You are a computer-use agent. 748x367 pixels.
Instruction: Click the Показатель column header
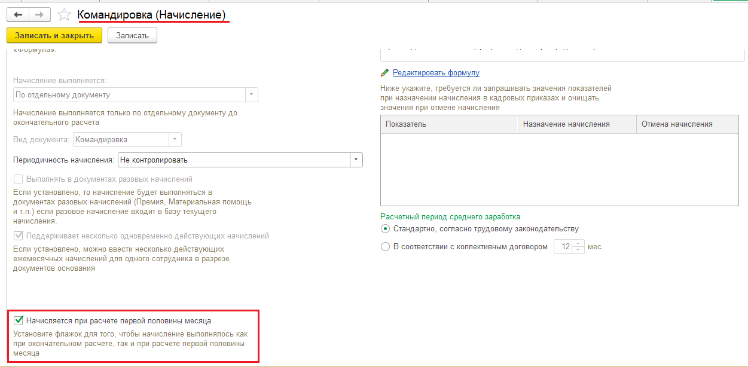click(x=449, y=124)
